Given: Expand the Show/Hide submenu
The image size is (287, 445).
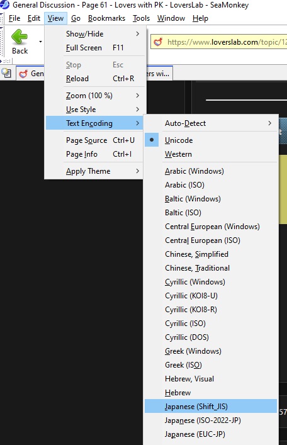Looking at the screenshot, I should [x=95, y=34].
